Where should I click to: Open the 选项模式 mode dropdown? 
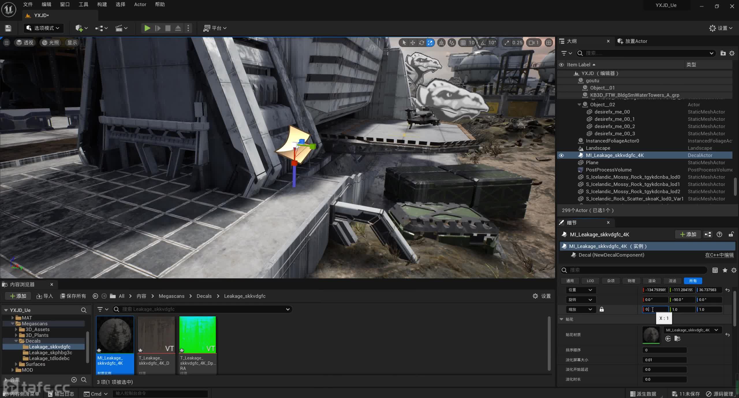pyautogui.click(x=43, y=28)
